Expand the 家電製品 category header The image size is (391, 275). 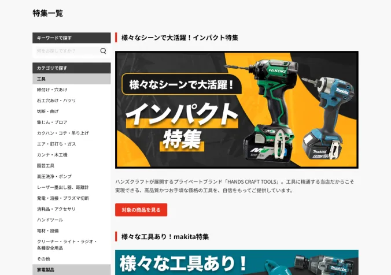(71, 269)
